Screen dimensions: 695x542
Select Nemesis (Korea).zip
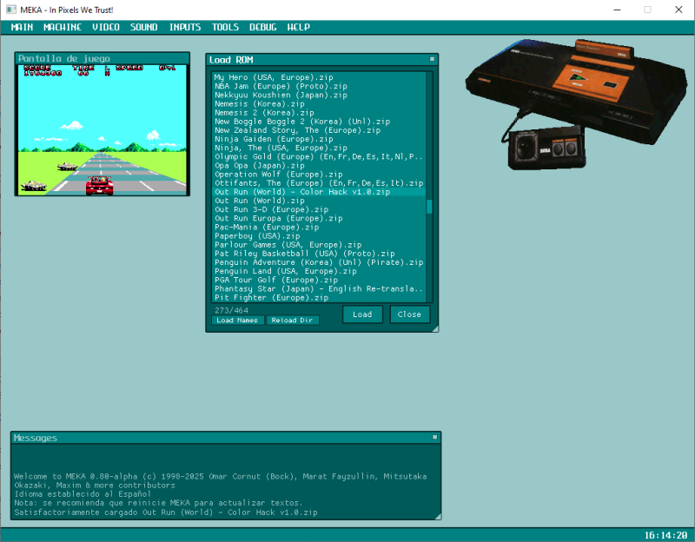[x=319, y=103]
